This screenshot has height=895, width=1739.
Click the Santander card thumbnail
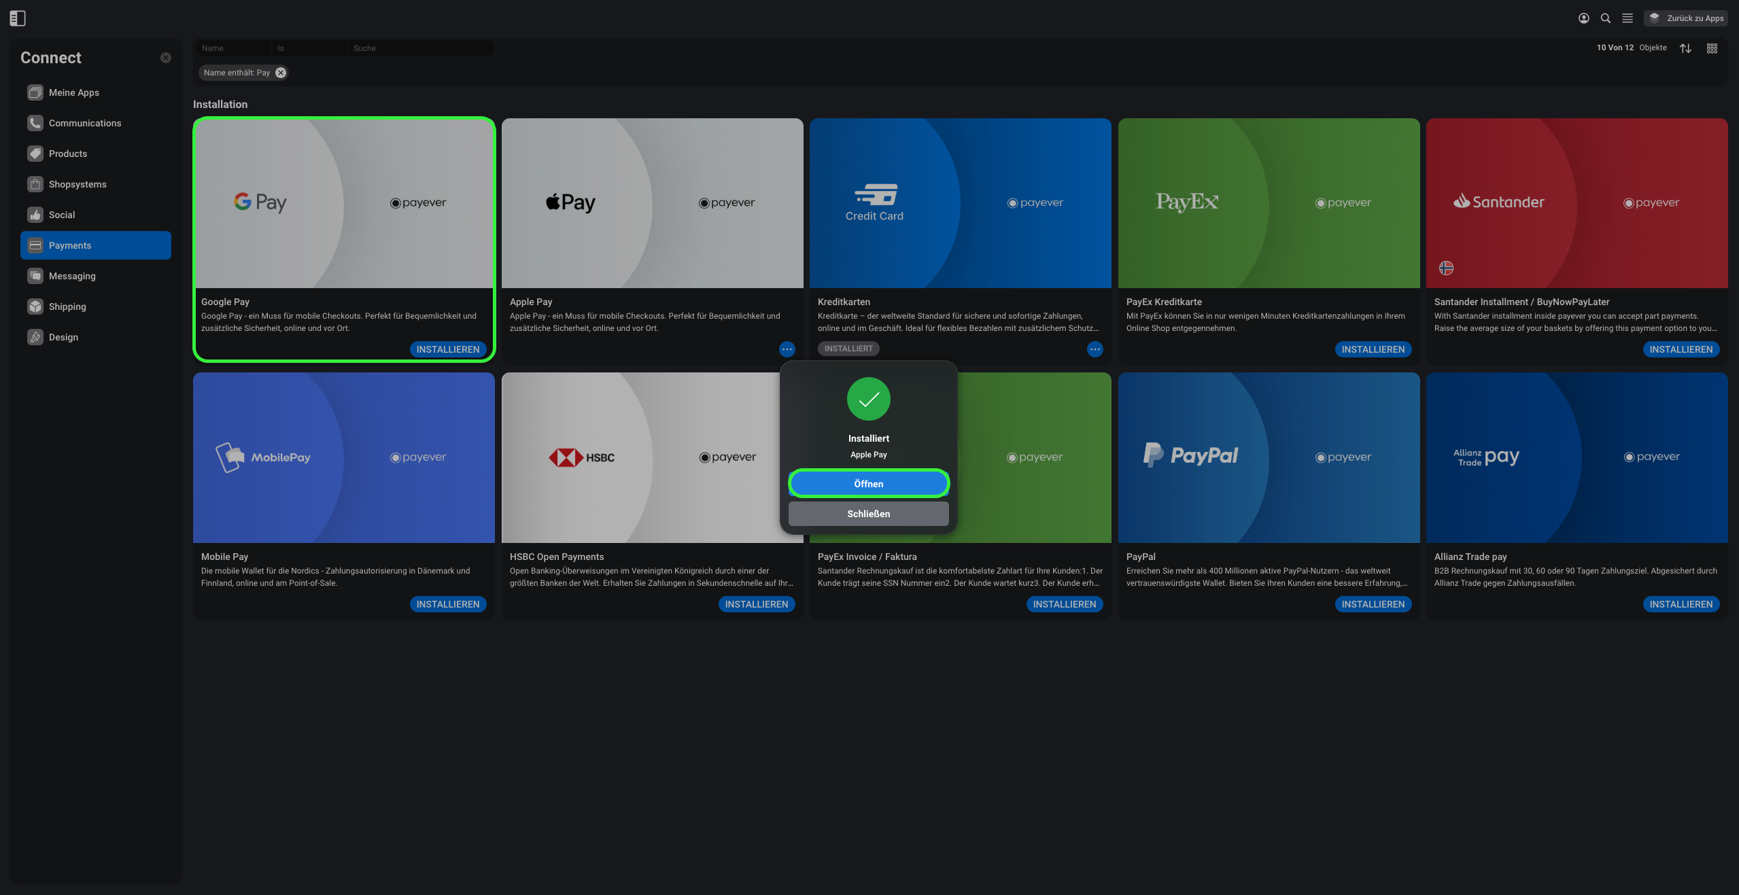click(x=1577, y=203)
